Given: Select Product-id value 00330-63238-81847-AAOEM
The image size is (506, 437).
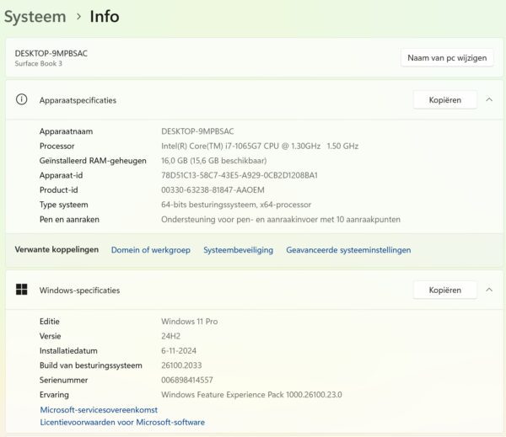Looking at the screenshot, I should pyautogui.click(x=213, y=190).
